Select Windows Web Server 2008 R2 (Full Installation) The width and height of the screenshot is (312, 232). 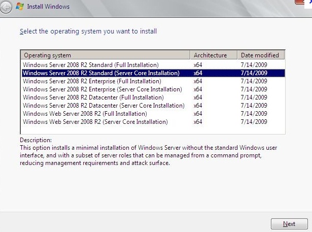tap(85, 114)
